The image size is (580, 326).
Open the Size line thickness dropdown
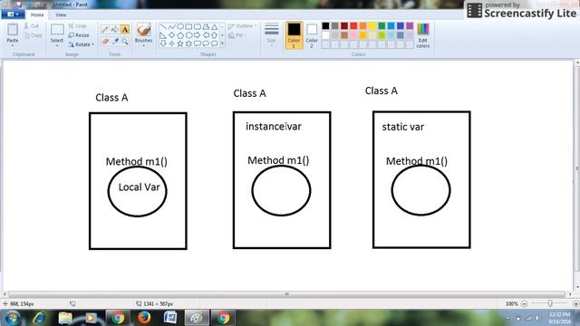coord(271,35)
